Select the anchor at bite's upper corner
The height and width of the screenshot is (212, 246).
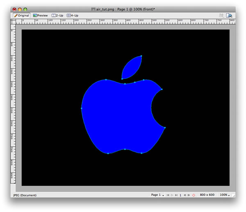point(162,89)
